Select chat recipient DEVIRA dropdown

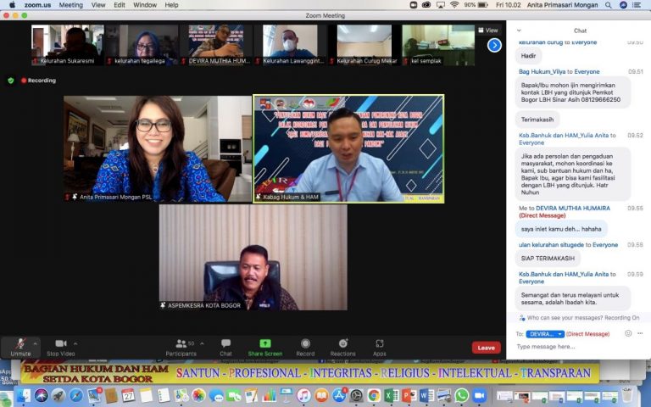[545, 334]
